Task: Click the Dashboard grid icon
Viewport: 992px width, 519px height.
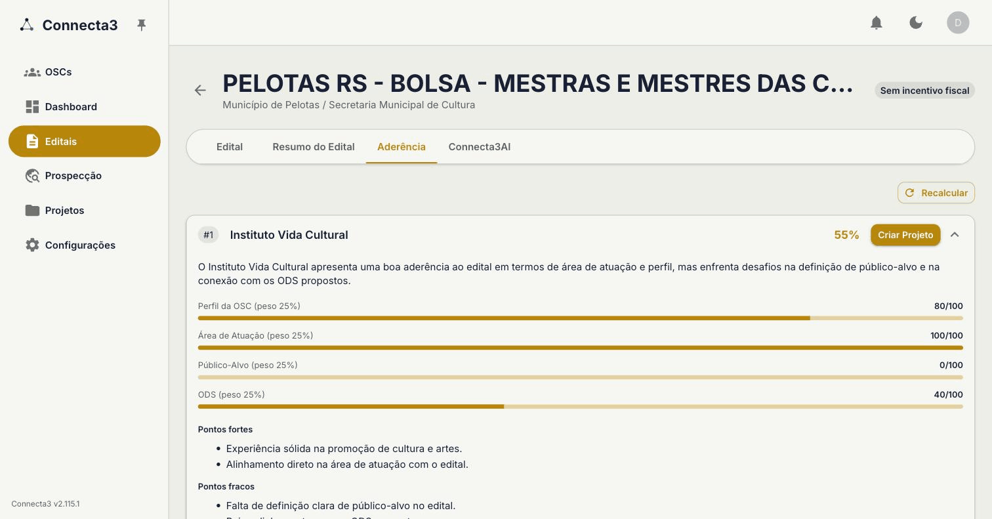Action: [32, 106]
